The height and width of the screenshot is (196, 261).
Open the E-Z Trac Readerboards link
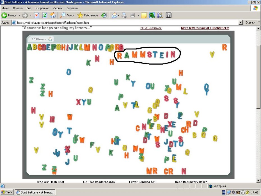click(x=99, y=182)
